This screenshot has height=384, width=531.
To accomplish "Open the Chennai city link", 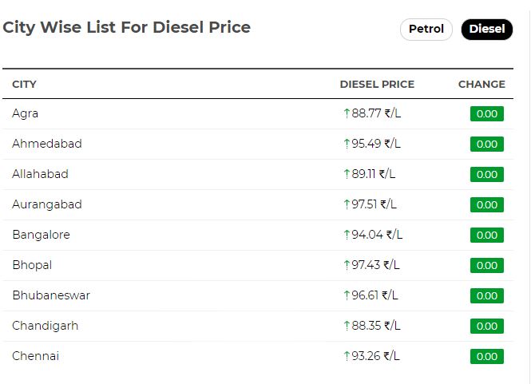I will point(36,356).
